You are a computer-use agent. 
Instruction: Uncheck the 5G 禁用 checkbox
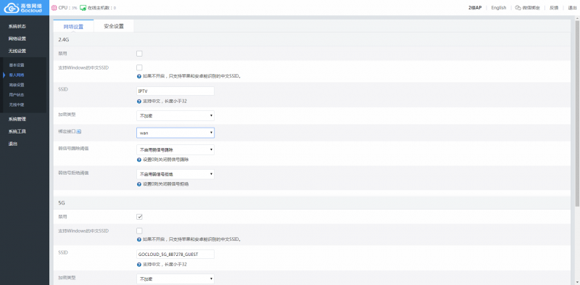[139, 217]
